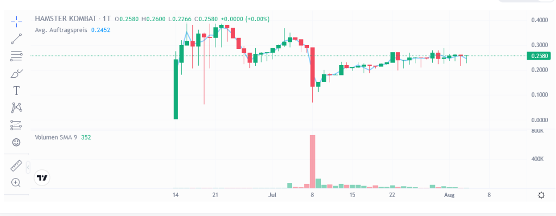Open the horizontal lines Fibonacci tool

(16, 56)
